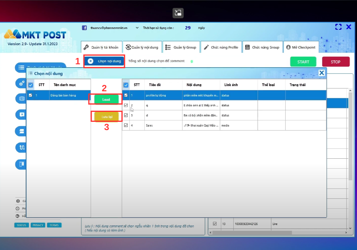Select the 'Đăng bài bán hàng' category name
The image size is (357, 250).
(63, 95)
